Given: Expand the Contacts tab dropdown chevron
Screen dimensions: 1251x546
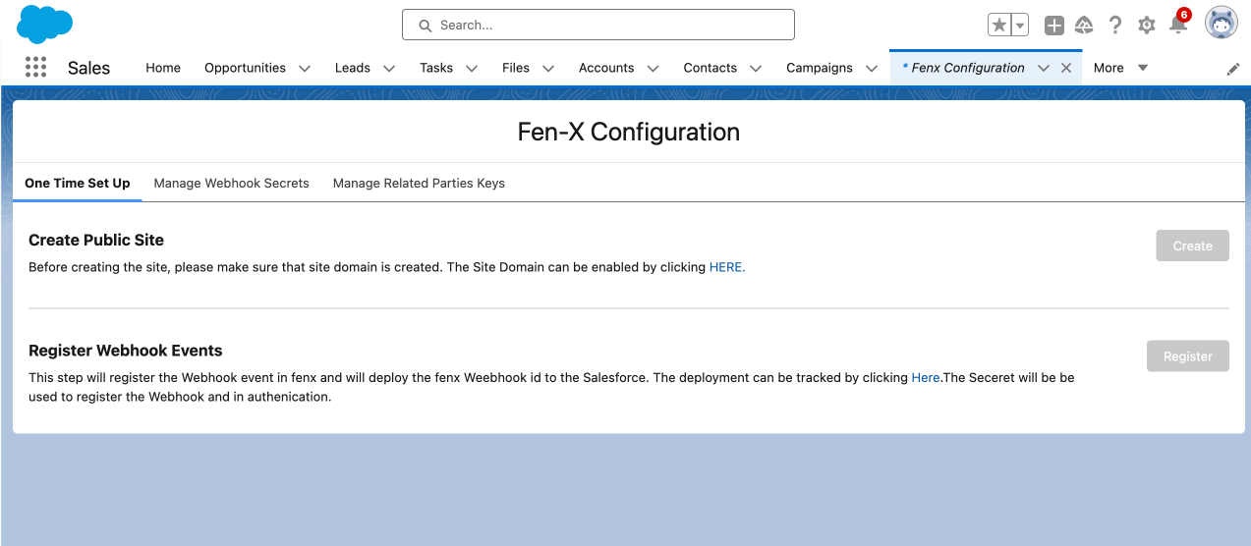Looking at the screenshot, I should click(756, 69).
